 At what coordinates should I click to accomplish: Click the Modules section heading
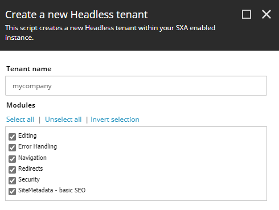click(20, 105)
